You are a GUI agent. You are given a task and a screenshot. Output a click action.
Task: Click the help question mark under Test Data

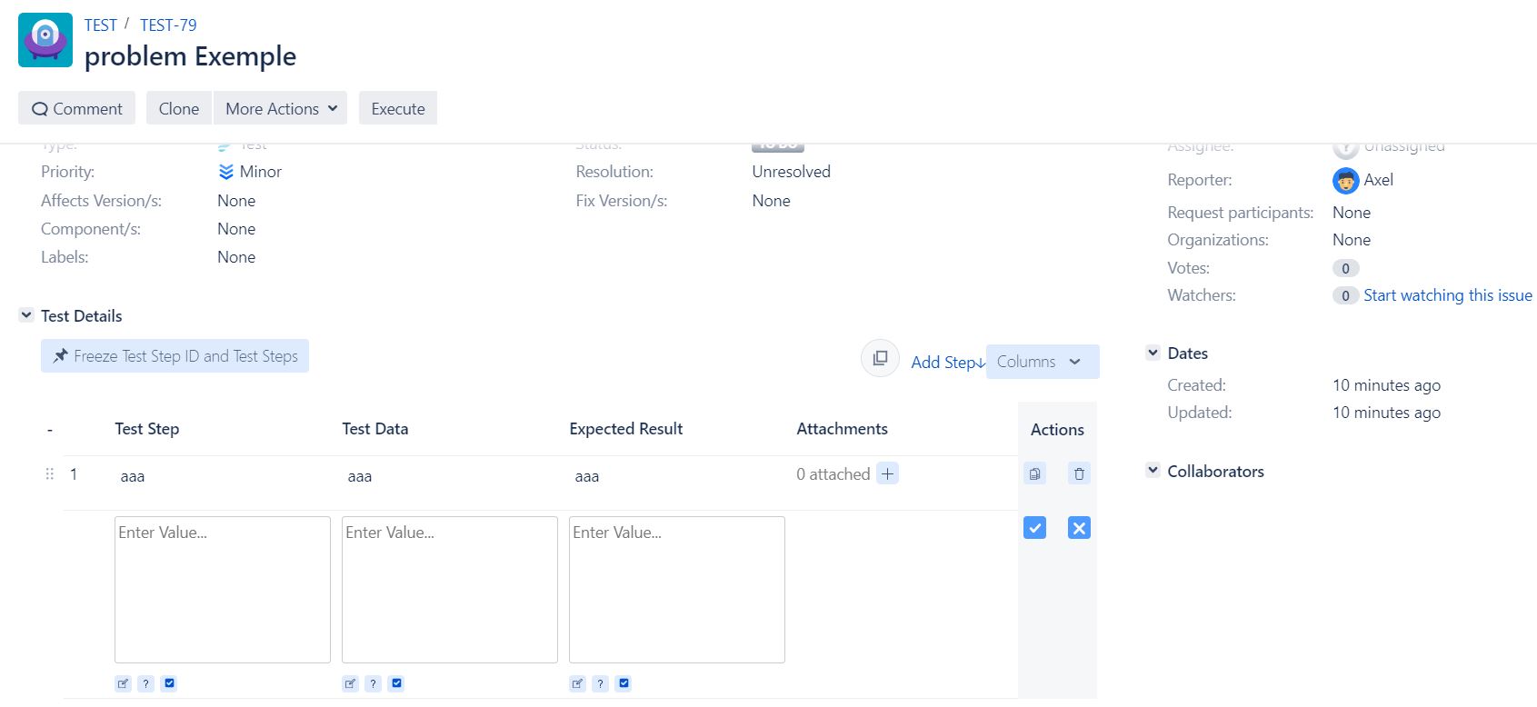coord(373,683)
